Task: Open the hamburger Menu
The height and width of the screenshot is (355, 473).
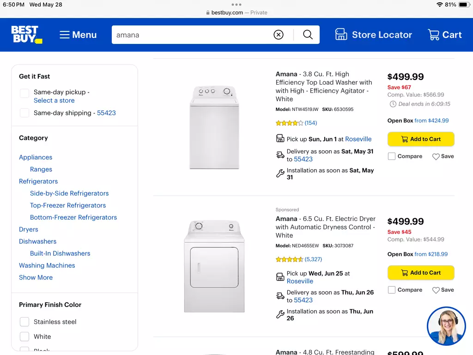Action: coord(78,35)
